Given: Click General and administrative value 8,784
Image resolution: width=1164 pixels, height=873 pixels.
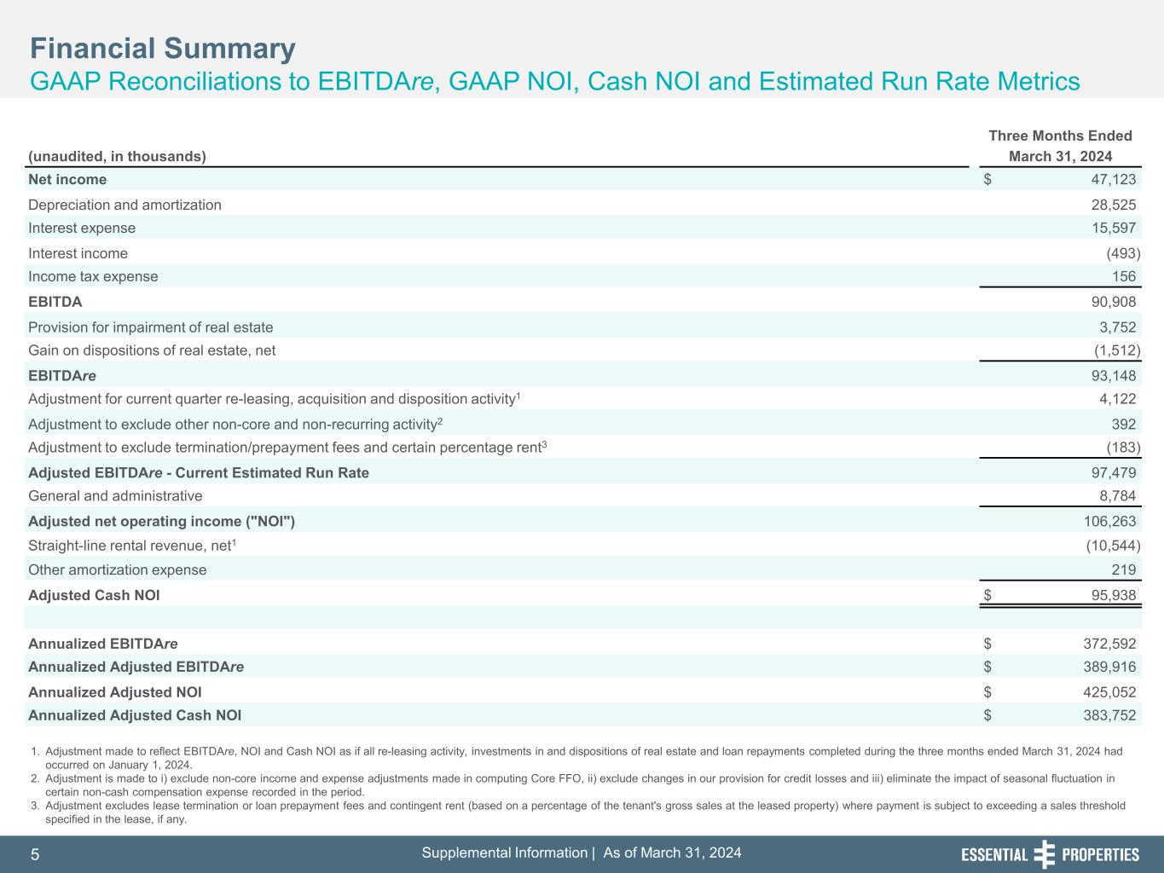Looking at the screenshot, I should pyautogui.click(x=1117, y=496).
